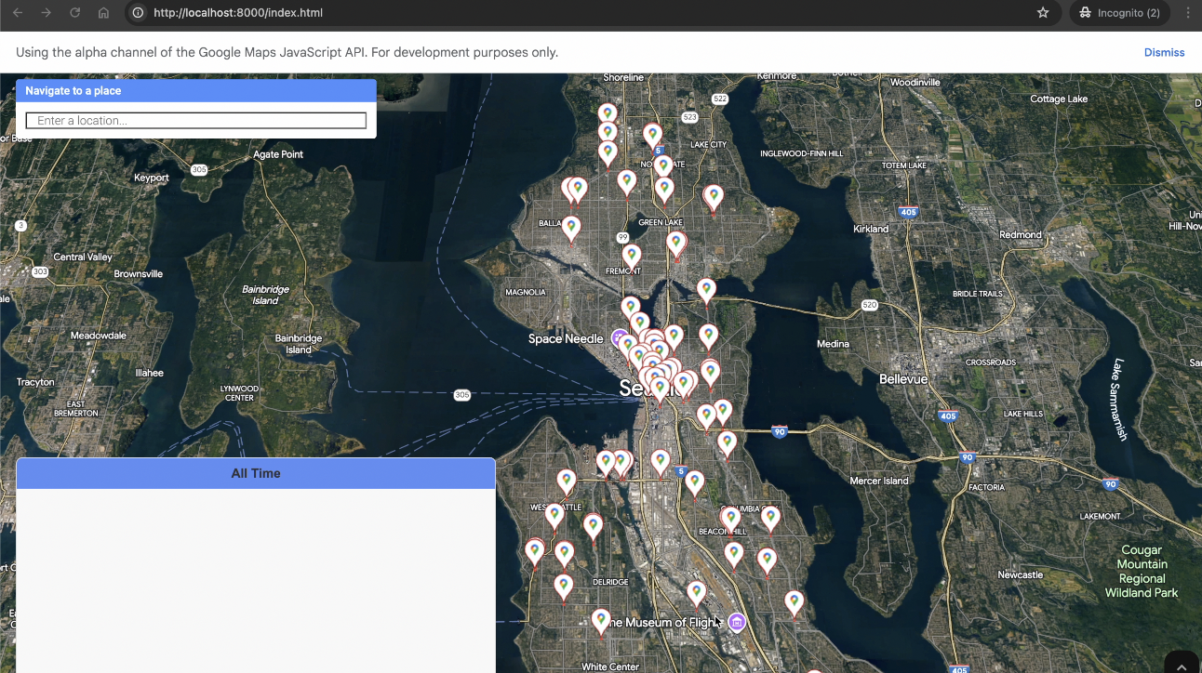Click the browser forward arrow
Image resolution: width=1202 pixels, height=673 pixels.
point(46,13)
